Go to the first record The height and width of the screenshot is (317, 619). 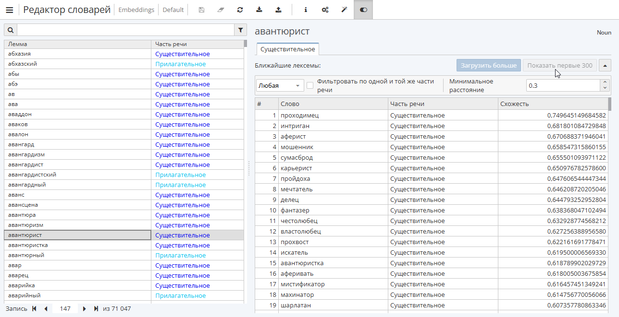[34, 309]
